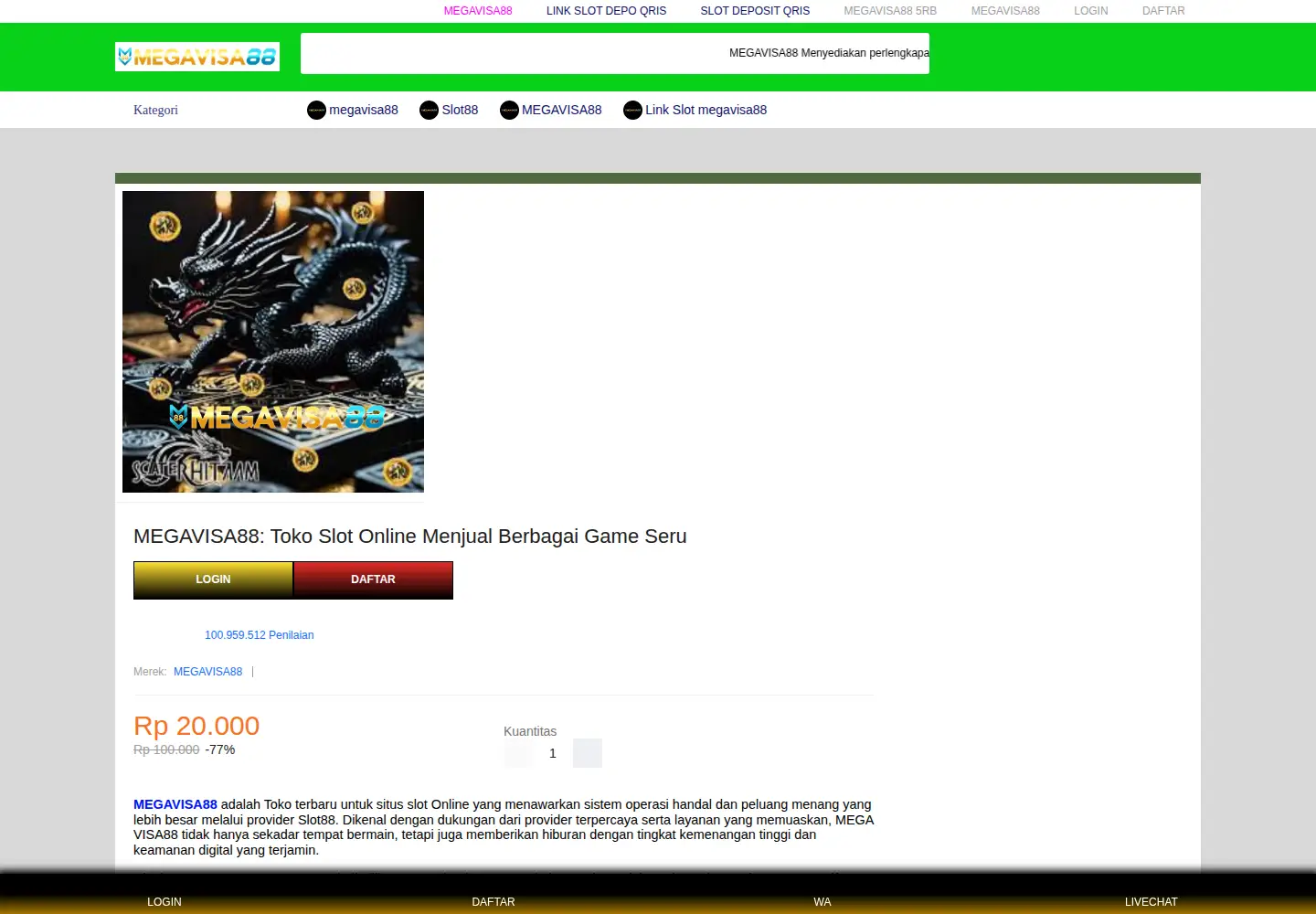This screenshot has width=1316, height=914.
Task: Click the round icon beside Slot88
Action: pos(429,111)
